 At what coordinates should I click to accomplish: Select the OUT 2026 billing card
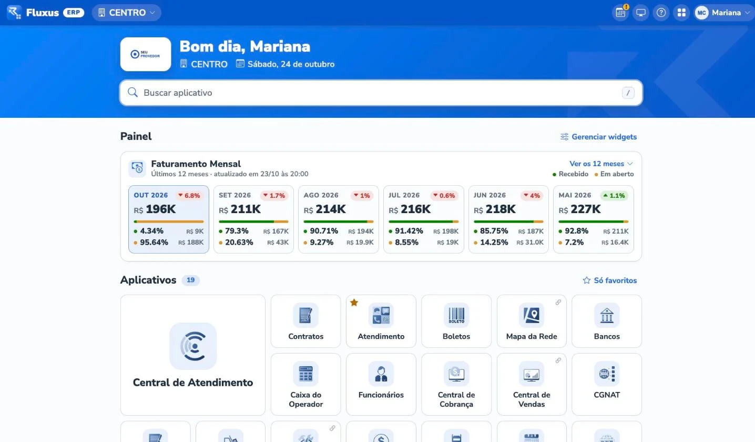click(169, 219)
